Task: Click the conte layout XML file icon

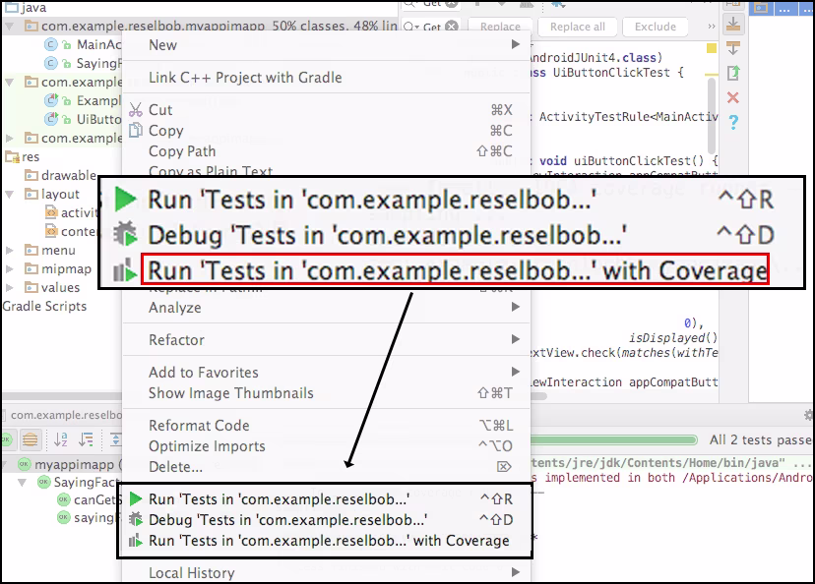Action: point(51,231)
